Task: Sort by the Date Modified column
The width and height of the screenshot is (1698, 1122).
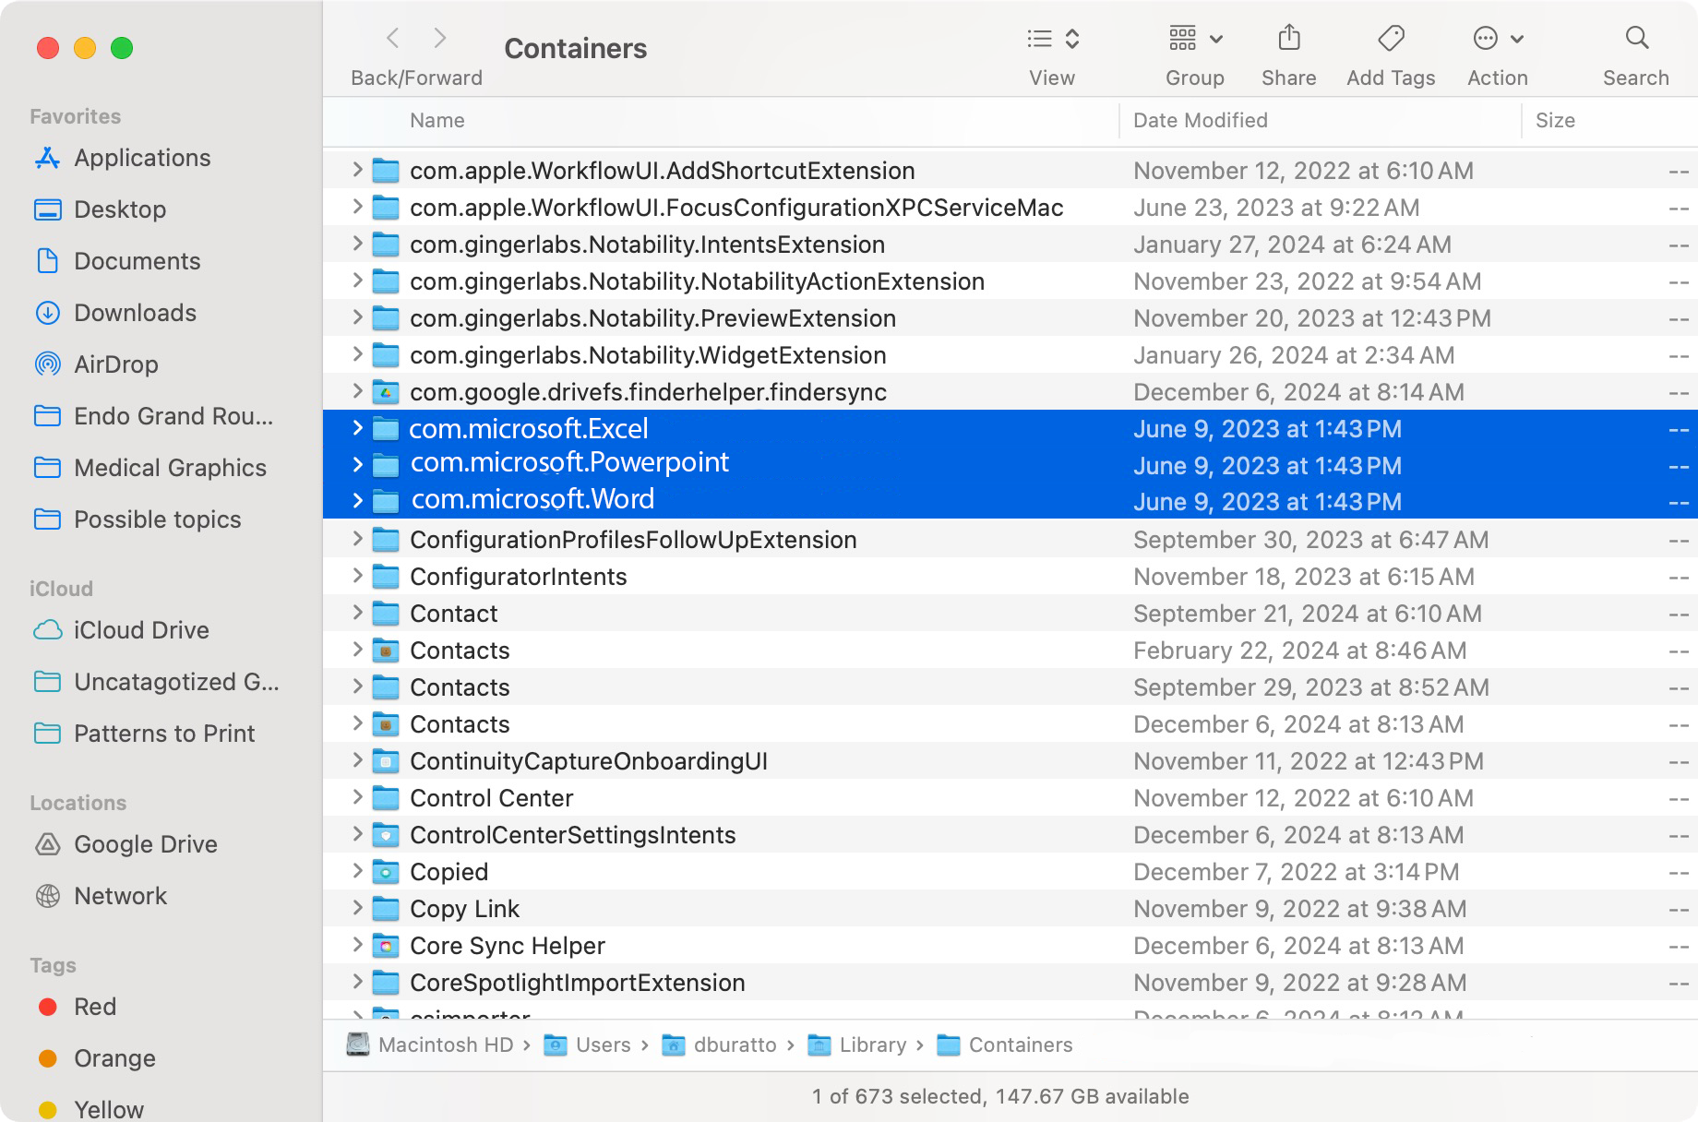Action: pyautogui.click(x=1200, y=121)
